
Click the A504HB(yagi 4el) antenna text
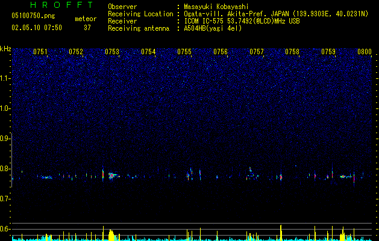coord(213,28)
